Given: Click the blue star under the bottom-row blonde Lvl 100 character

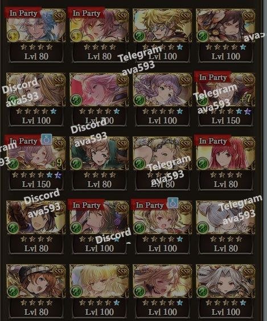Looking at the screenshot, I should [x=117, y=303].
